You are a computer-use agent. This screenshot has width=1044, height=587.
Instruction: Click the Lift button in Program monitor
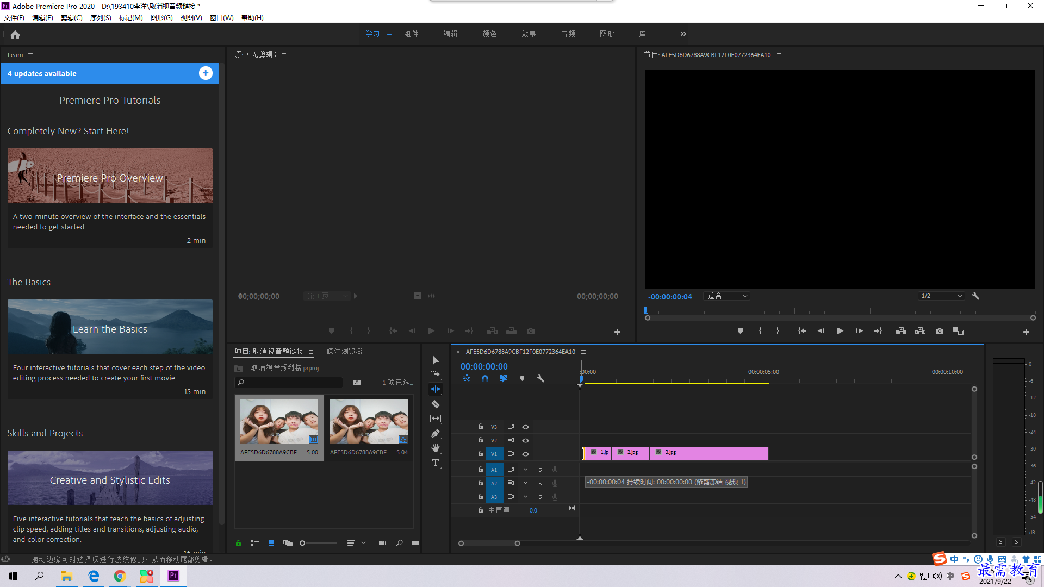coord(901,331)
